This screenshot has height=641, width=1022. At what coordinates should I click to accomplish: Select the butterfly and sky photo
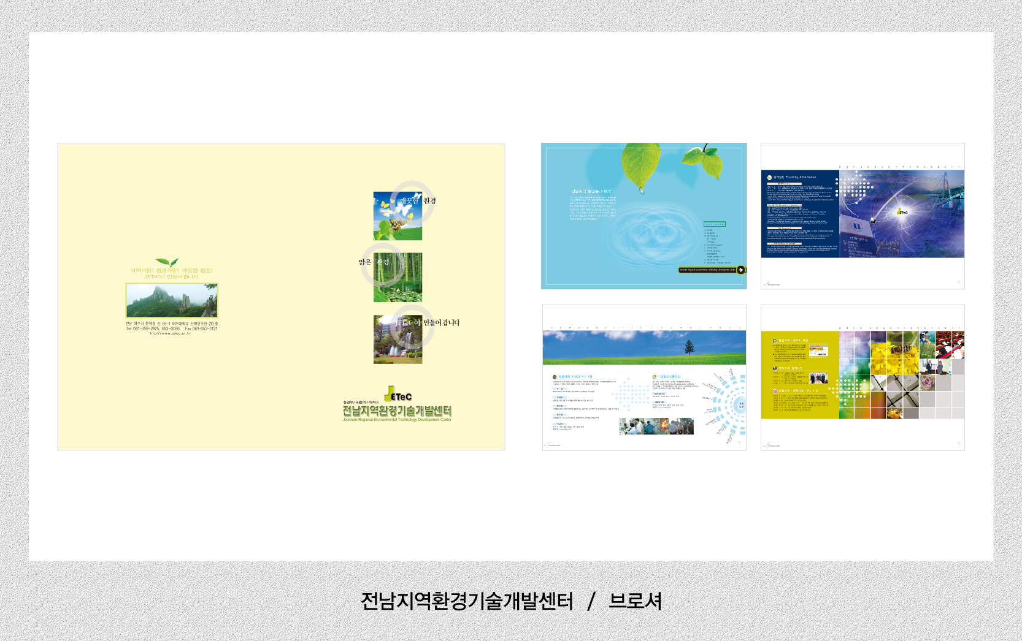pyautogui.click(x=398, y=216)
